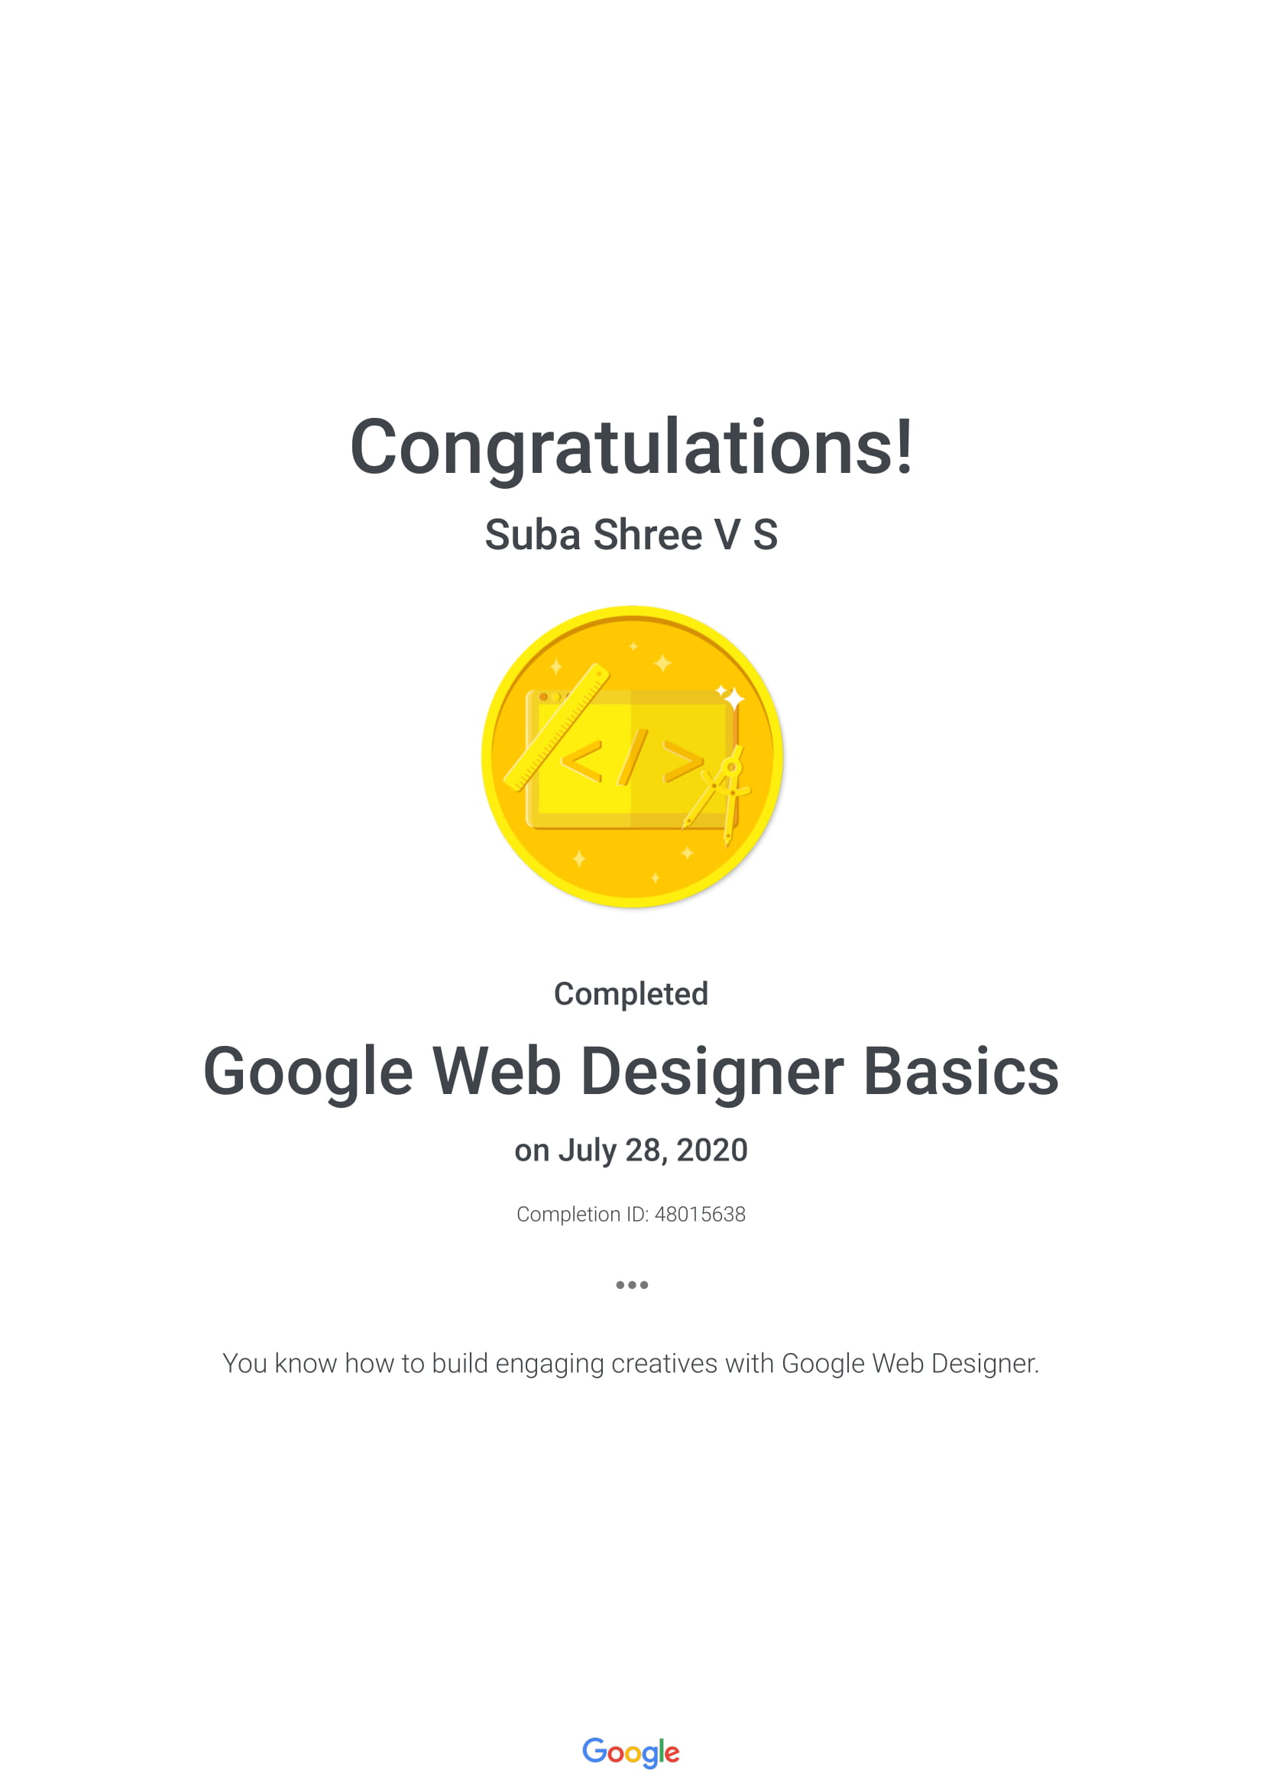Click the title "Google Web Designer Basics"
This screenshot has height=1787, width=1263.
click(x=631, y=1074)
